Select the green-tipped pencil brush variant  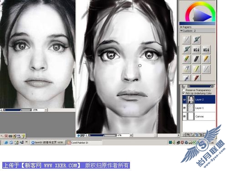pos(187,59)
